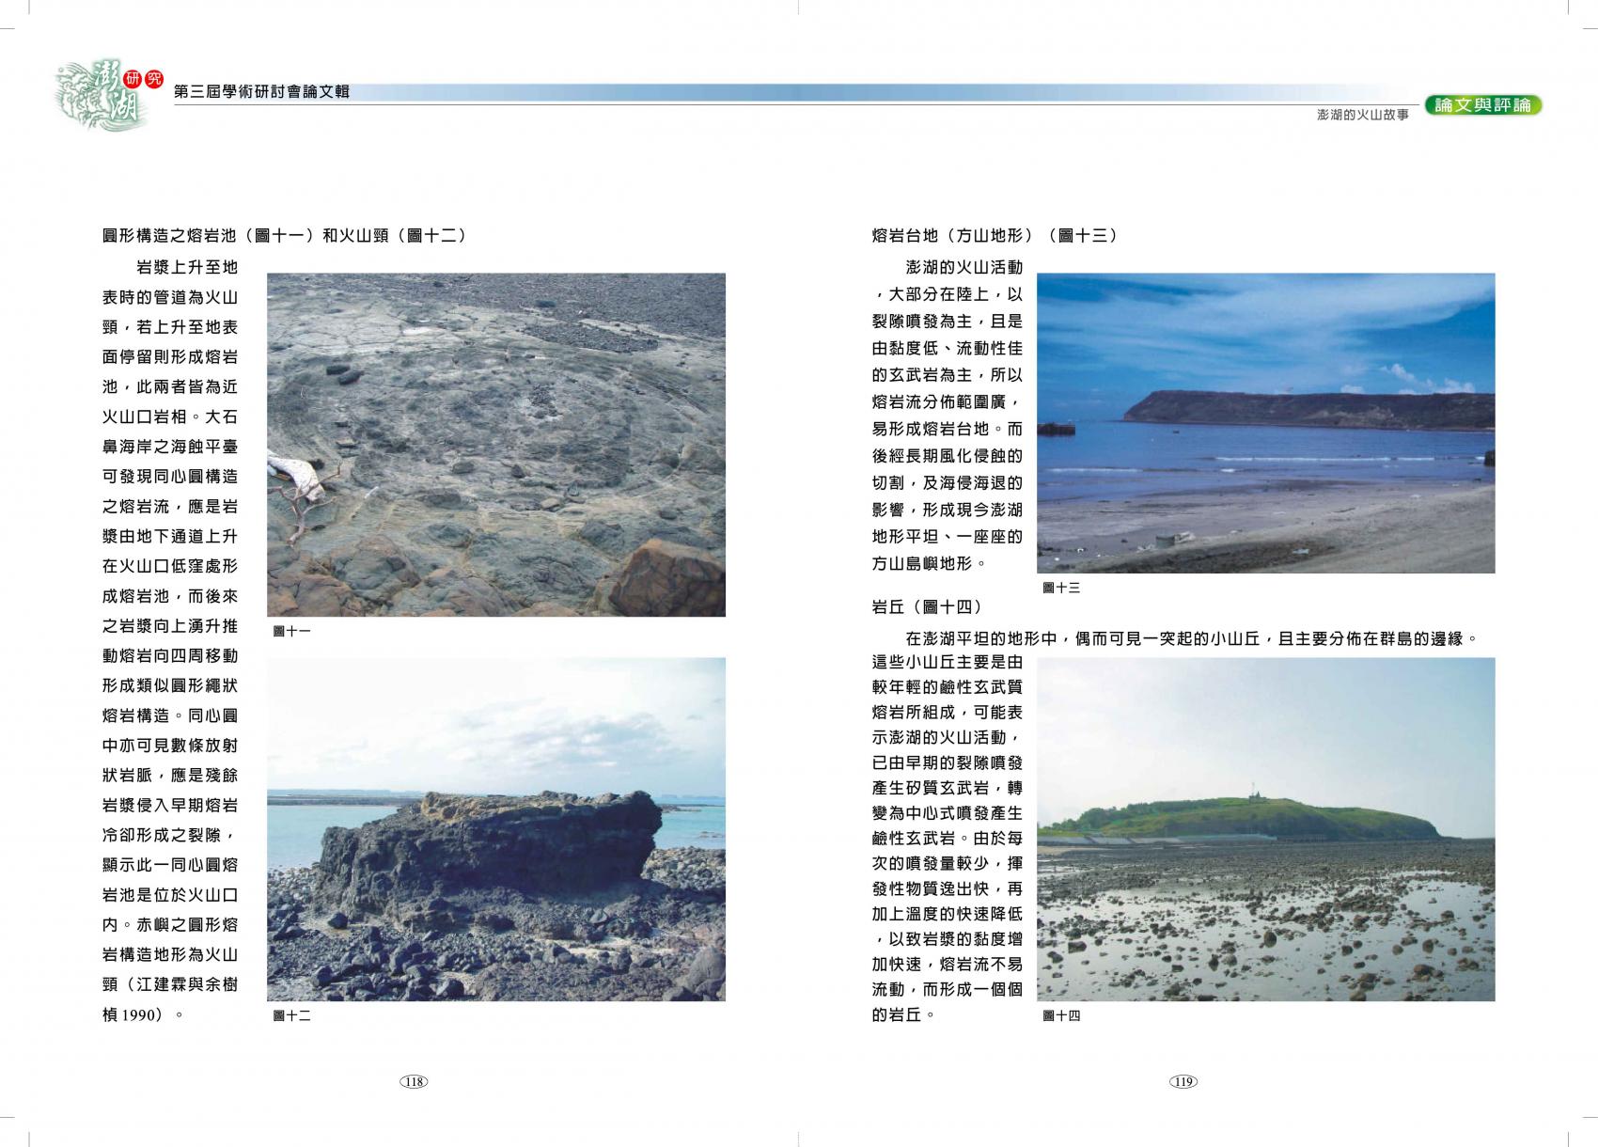Open the lava pool photo above 圖十一
Viewport: 1598px width, 1147px height.
click(x=495, y=445)
